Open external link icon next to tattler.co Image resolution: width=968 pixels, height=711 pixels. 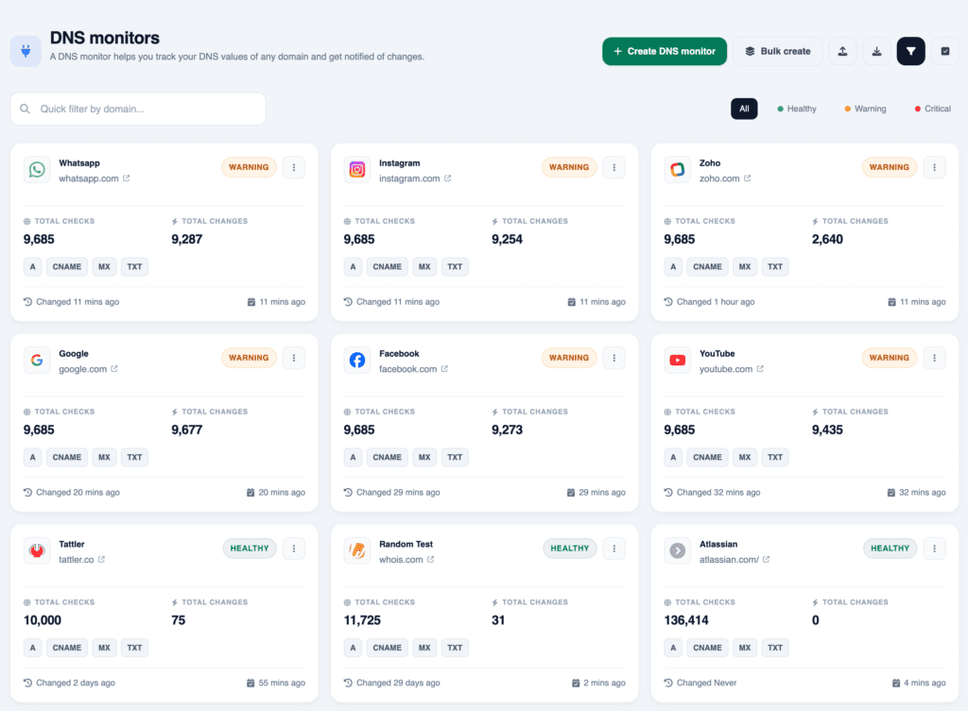point(101,559)
